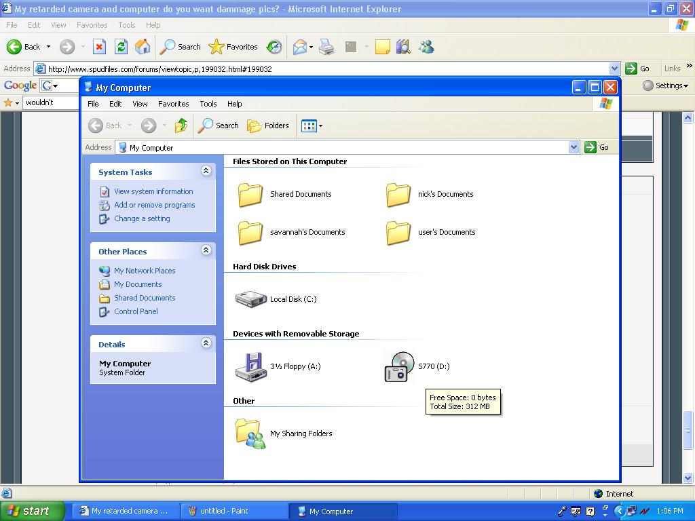Collapse the Other Places panel
Viewport: 695px width, 521px height.
click(206, 251)
